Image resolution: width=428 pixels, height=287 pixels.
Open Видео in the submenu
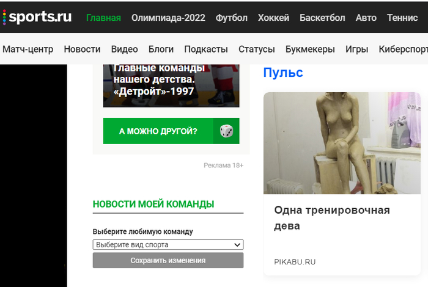tap(125, 49)
